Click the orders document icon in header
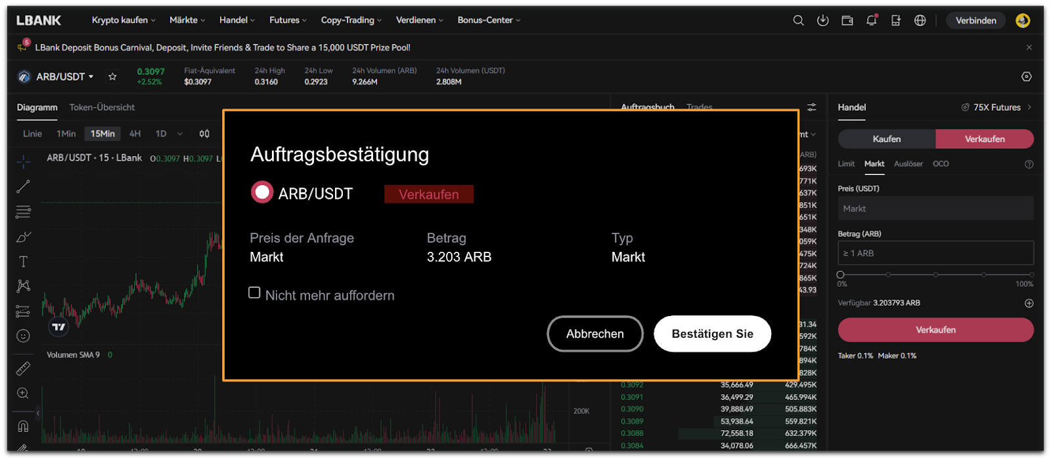The height and width of the screenshot is (461, 1051). point(896,20)
